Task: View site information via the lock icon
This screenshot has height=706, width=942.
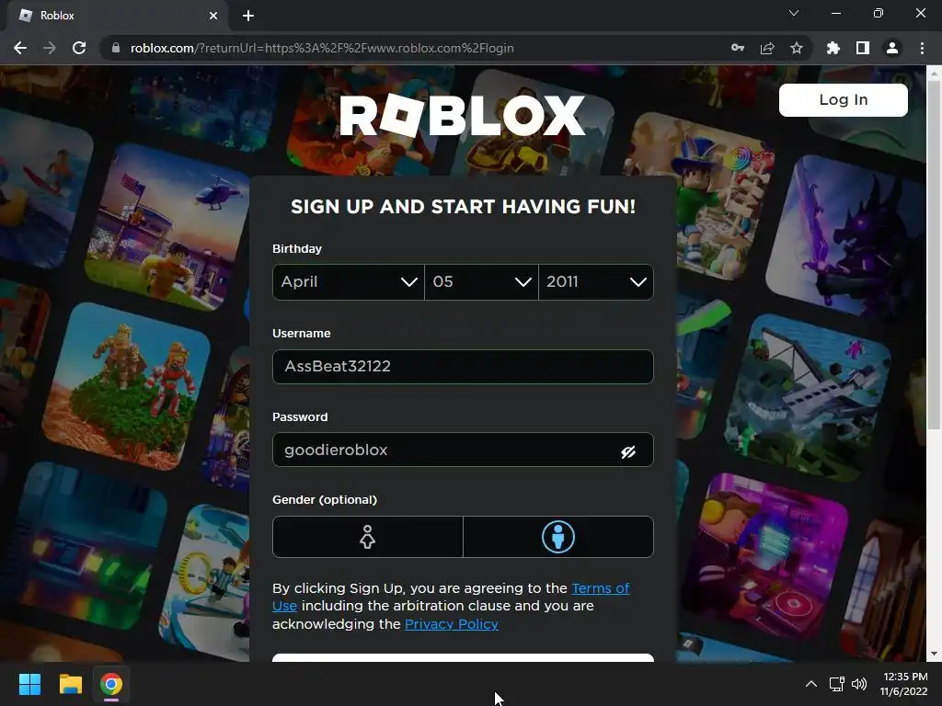Action: [x=116, y=48]
